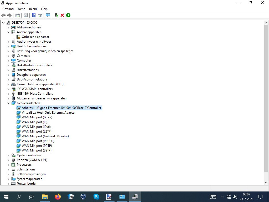Viewport: 269px width, 202px height.
Task: Open the Bestand menu
Action: (x=8, y=9)
